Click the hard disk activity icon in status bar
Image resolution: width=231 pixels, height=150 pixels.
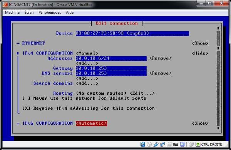pos(142,144)
